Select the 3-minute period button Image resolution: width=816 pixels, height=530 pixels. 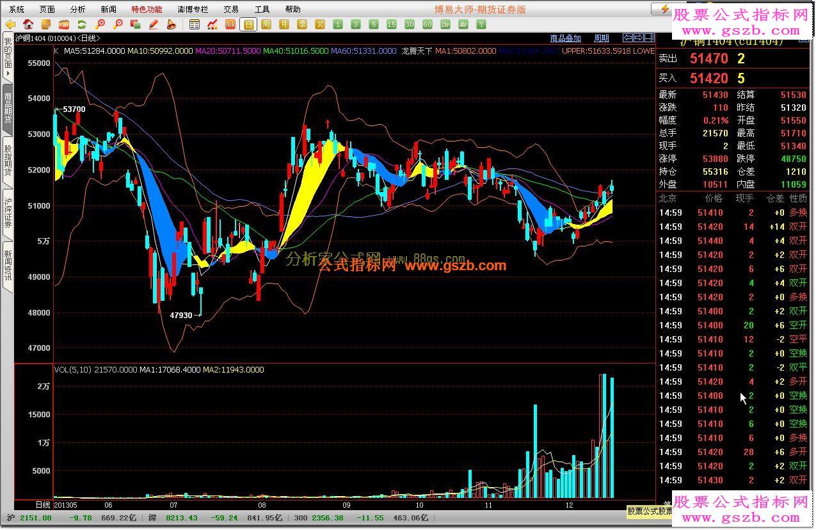(356, 24)
